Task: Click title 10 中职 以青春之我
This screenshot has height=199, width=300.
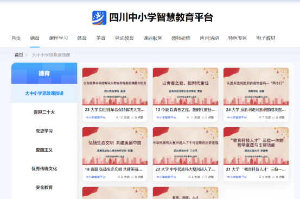Action: [185, 110]
